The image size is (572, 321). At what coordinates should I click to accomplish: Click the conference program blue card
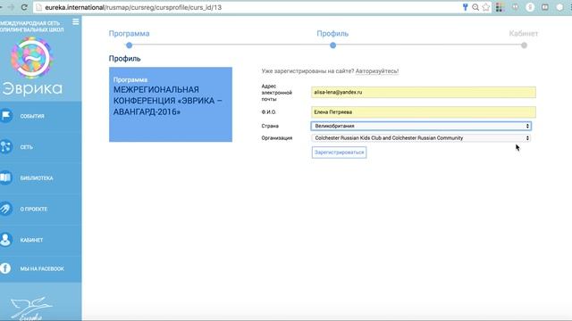click(x=171, y=104)
